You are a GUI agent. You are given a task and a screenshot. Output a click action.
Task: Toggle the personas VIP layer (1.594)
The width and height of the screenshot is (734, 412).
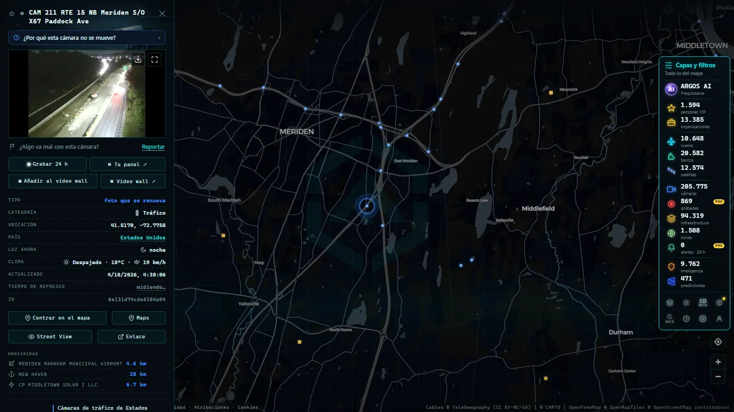coord(694,108)
